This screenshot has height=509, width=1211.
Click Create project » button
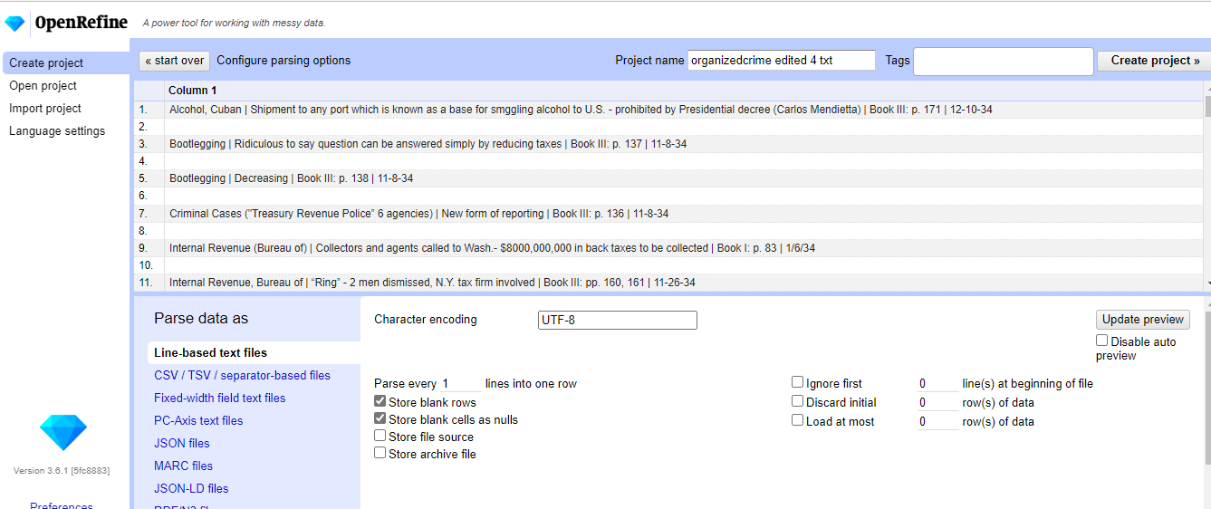click(x=1155, y=61)
